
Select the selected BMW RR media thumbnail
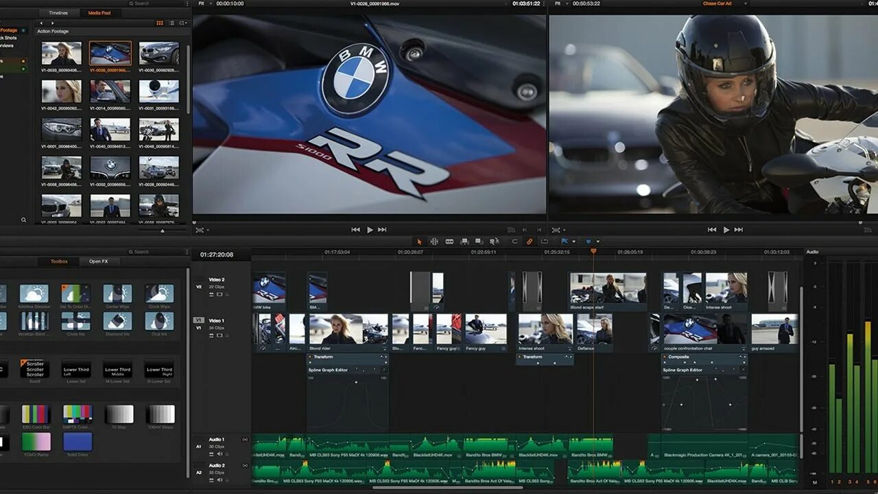(x=110, y=54)
